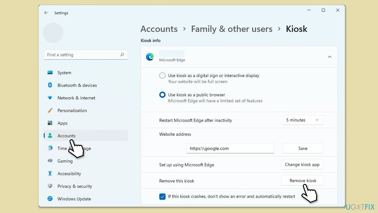The width and height of the screenshot is (378, 213).
Task: Select digital sign or interactive display option
Action: (x=162, y=76)
